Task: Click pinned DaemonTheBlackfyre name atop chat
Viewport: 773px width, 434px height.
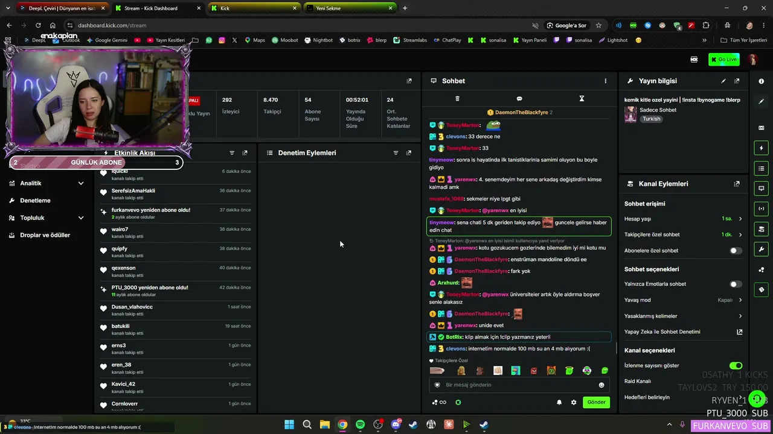Action: pyautogui.click(x=521, y=113)
